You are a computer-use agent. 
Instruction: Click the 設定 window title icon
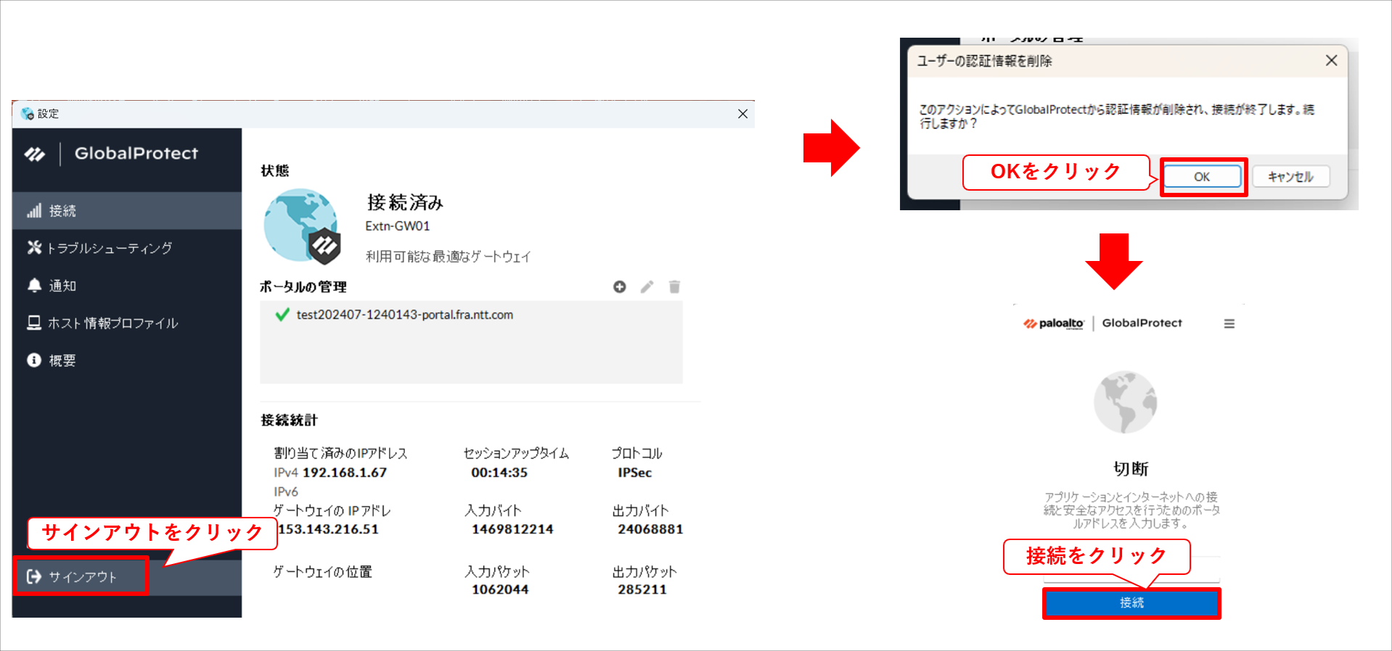[28, 114]
